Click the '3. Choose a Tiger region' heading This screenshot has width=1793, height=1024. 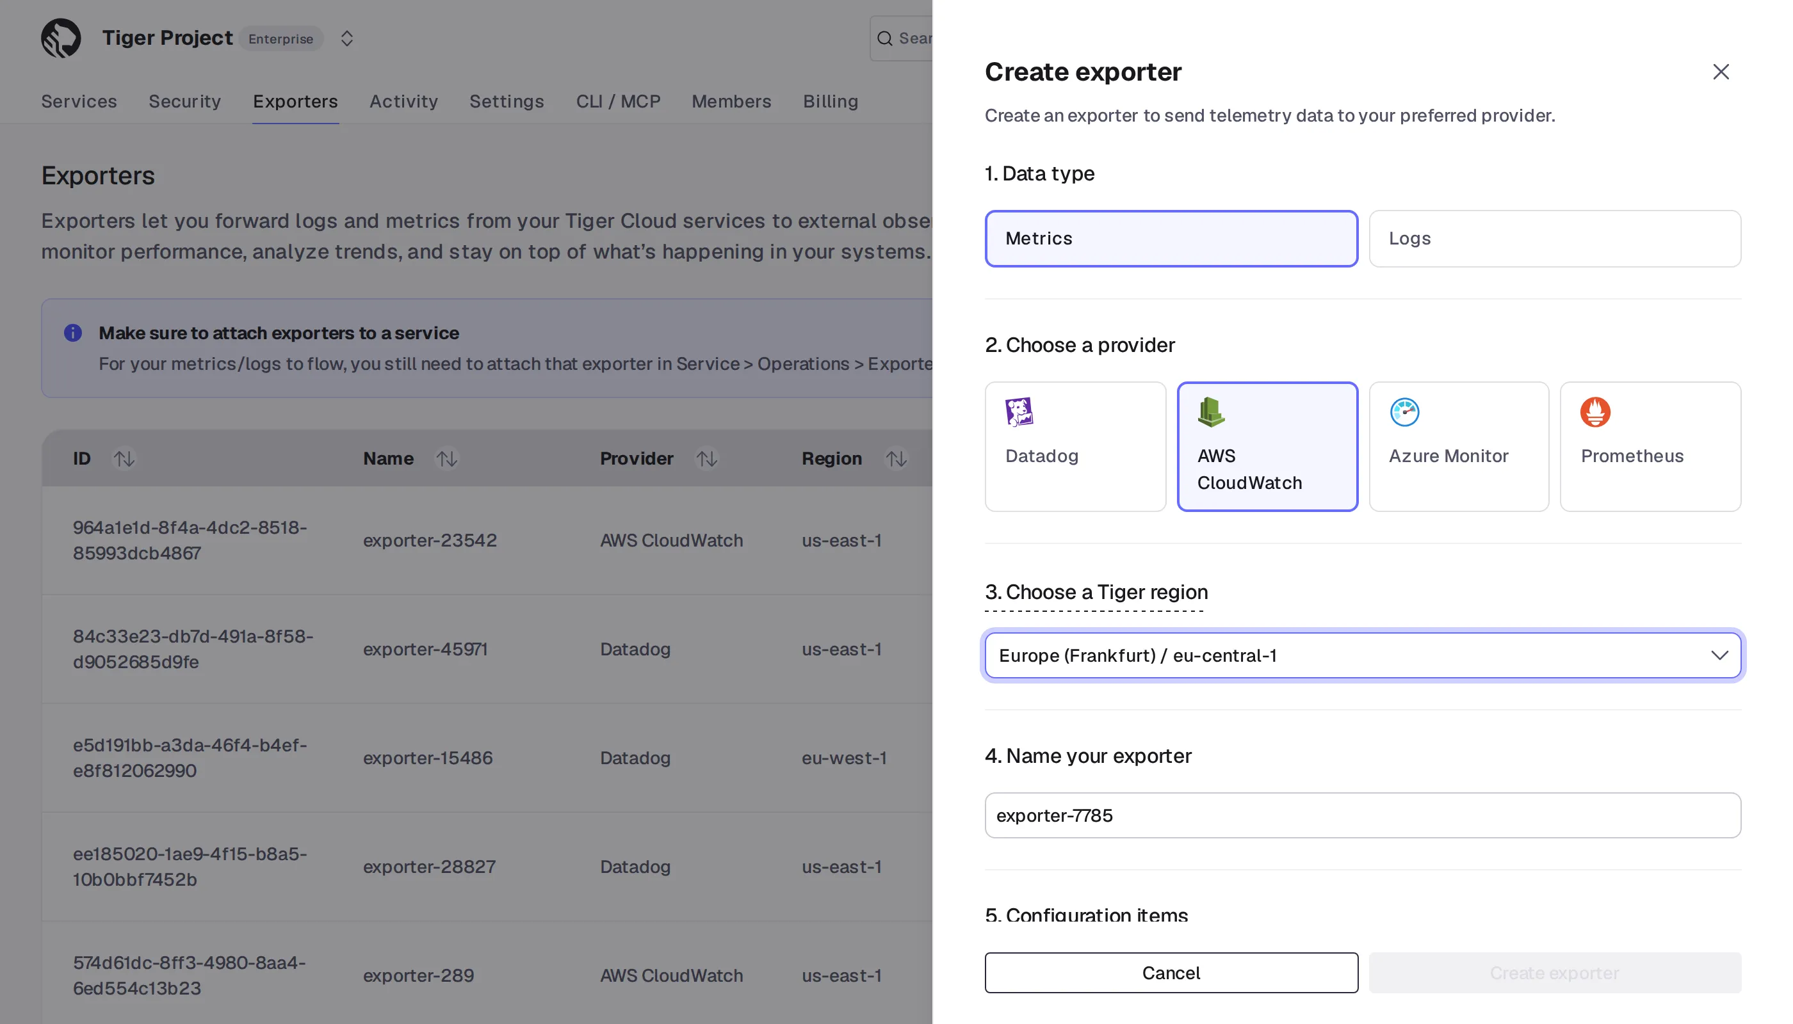tap(1096, 592)
